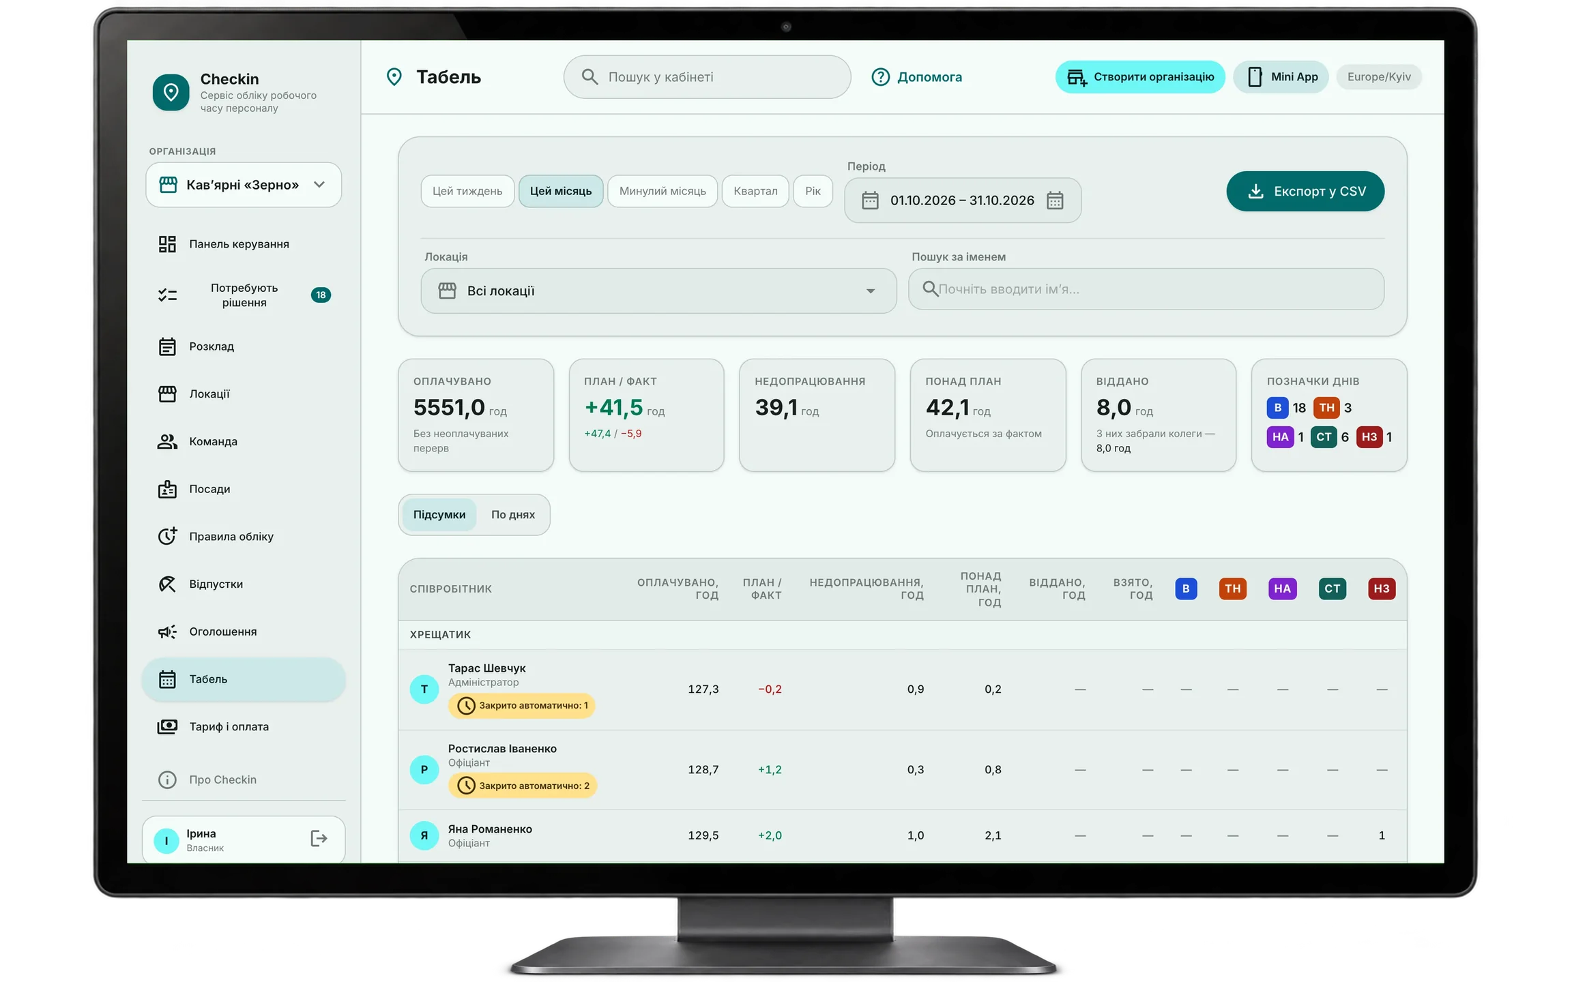This screenshot has height=982, width=1572.
Task: Click the Правила обліку clock icon
Action: [167, 536]
